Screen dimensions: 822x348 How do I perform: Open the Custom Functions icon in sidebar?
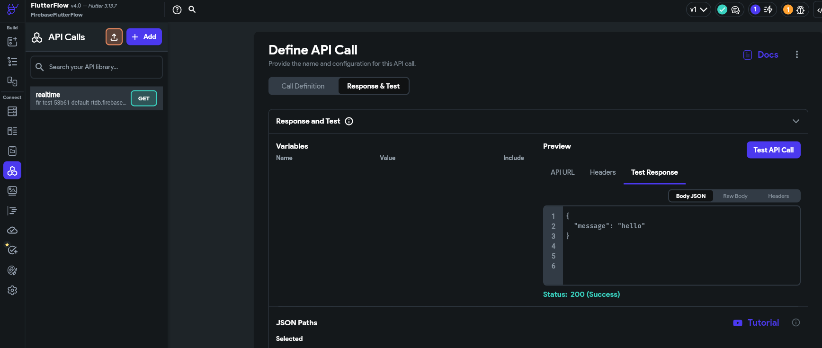coord(12,211)
